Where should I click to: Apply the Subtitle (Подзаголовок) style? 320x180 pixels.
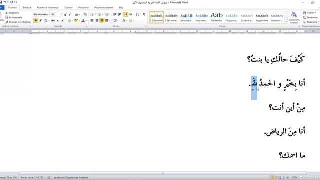pyautogui.click(x=231, y=17)
